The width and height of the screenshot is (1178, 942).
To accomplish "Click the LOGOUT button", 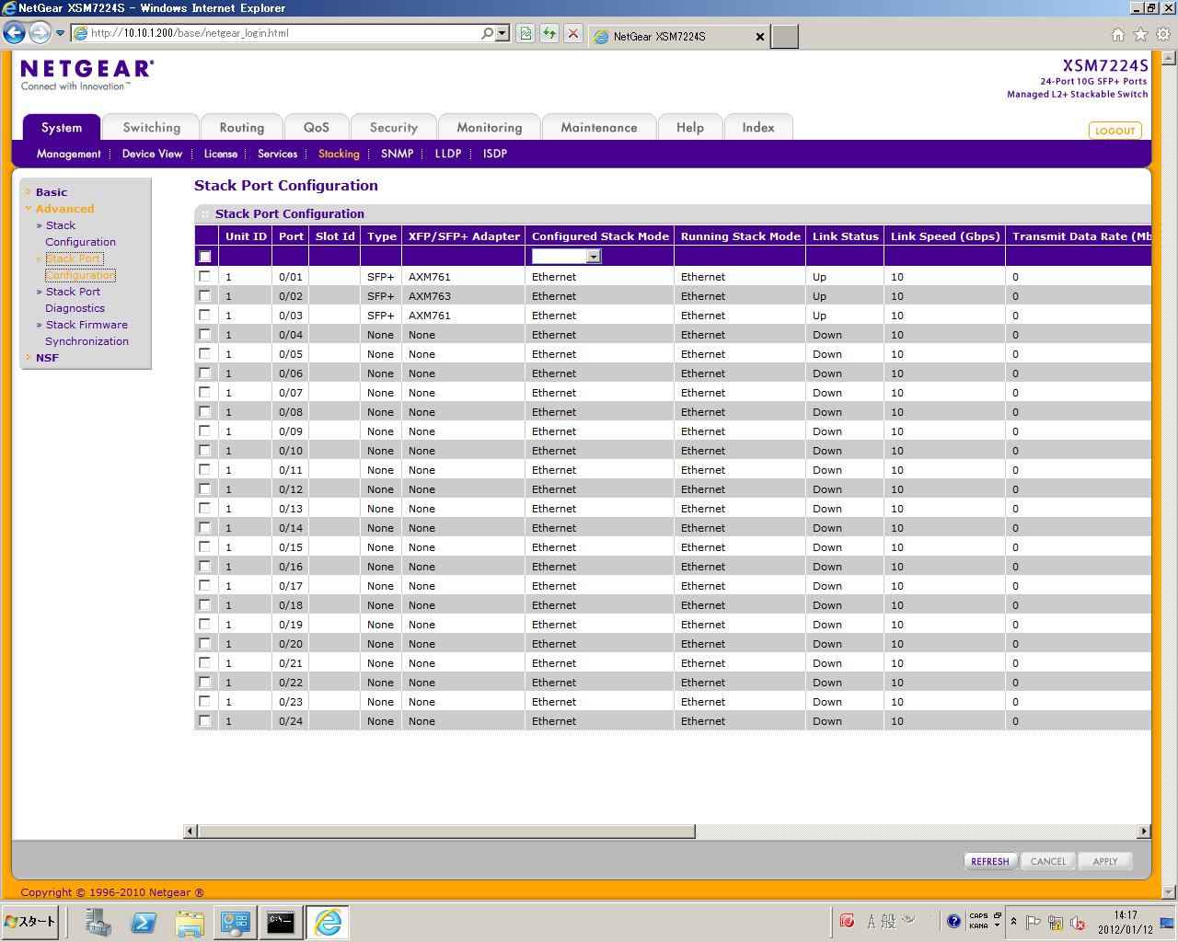I will pyautogui.click(x=1114, y=131).
